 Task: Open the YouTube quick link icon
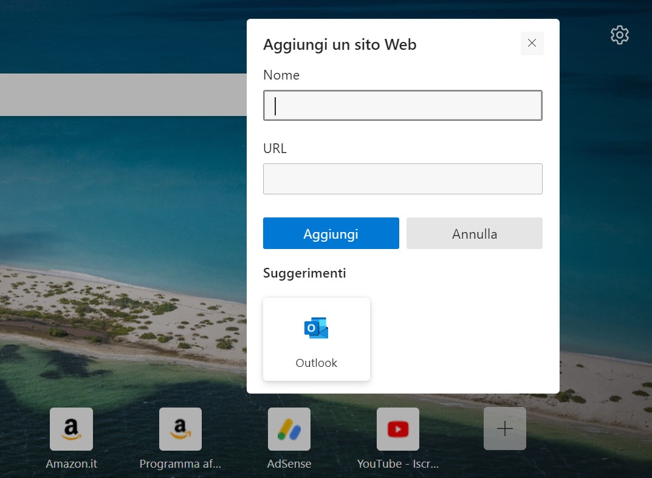pos(398,429)
